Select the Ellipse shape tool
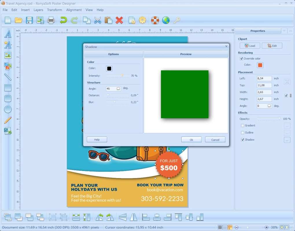 click(8, 109)
